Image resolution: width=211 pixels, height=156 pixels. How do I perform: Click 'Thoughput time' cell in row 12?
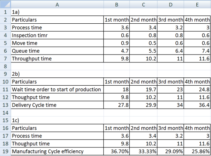[57, 97]
